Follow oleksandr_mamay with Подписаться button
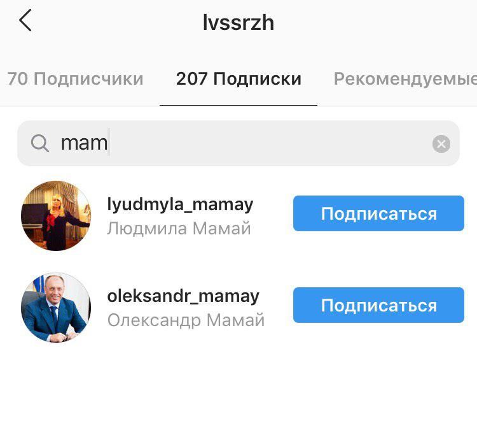 click(378, 305)
